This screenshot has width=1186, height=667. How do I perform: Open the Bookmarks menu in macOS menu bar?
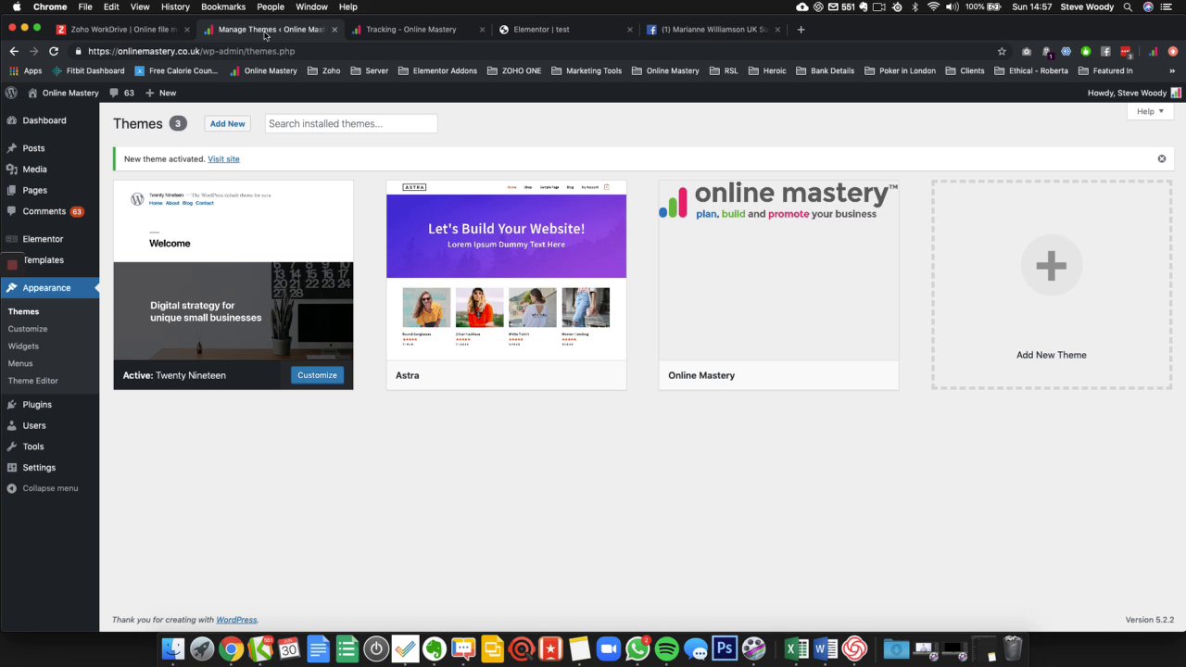[222, 6]
